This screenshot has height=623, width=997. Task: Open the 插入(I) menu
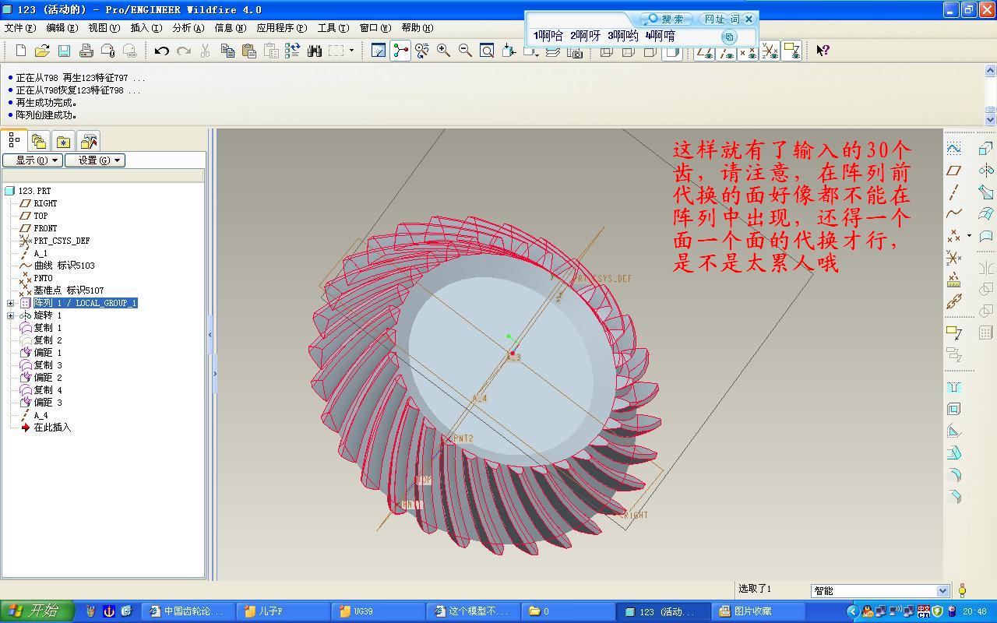[x=146, y=28]
